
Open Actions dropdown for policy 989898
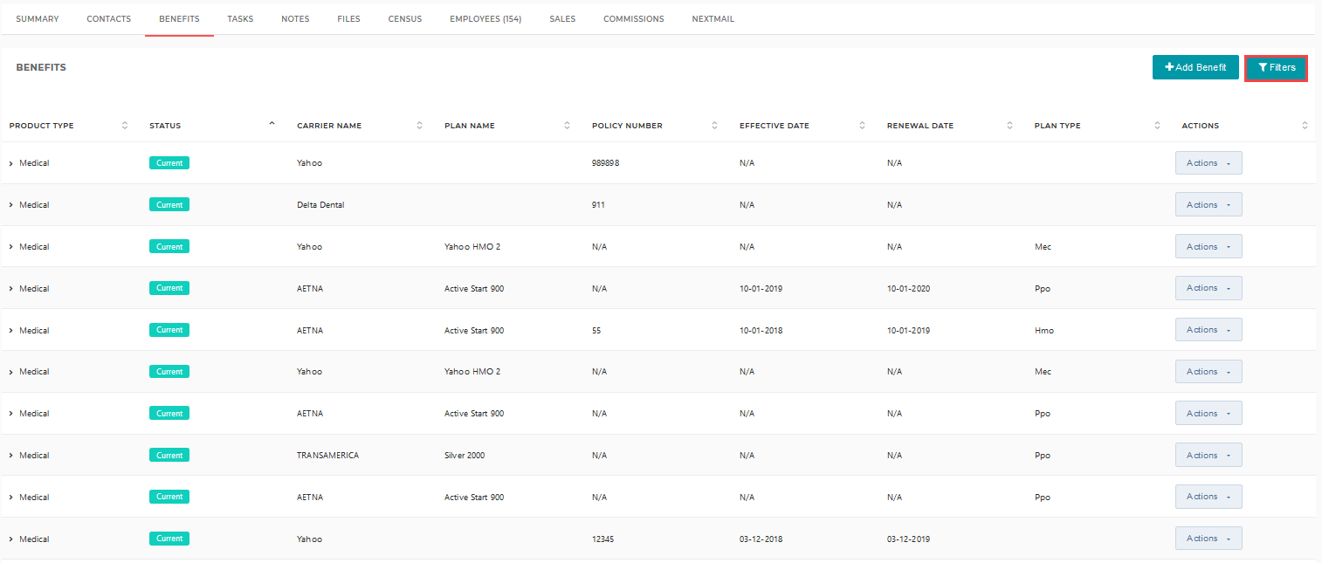click(x=1208, y=163)
